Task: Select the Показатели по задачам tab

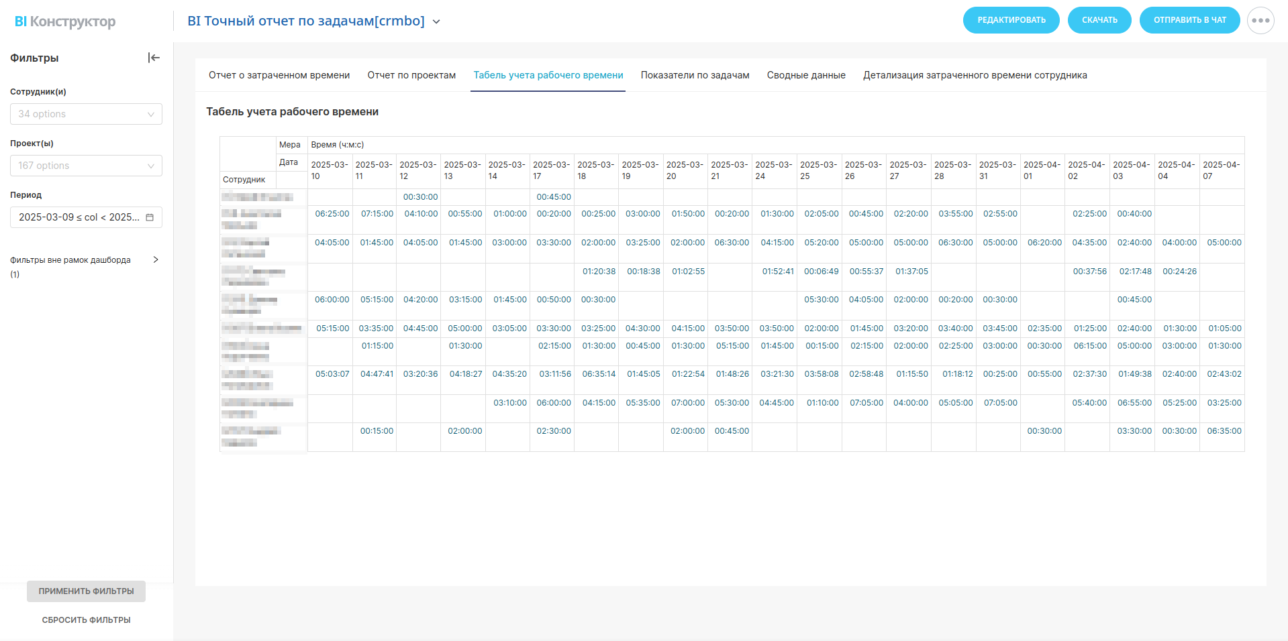Action: (x=695, y=75)
